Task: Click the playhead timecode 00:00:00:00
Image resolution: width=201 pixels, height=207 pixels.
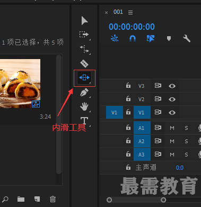Action: [132, 27]
